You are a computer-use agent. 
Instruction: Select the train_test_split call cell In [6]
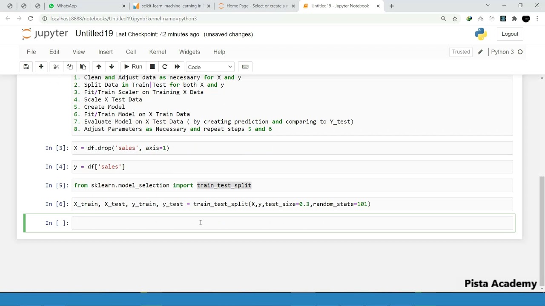292,204
